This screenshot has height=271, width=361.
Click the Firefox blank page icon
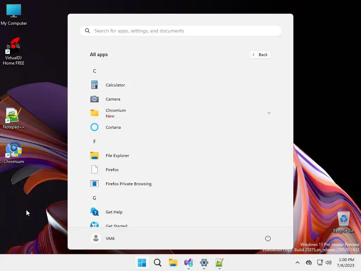(94, 170)
